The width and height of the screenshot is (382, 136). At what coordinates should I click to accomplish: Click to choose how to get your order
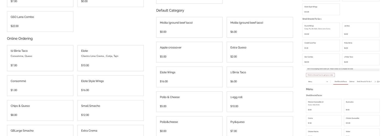320,75
